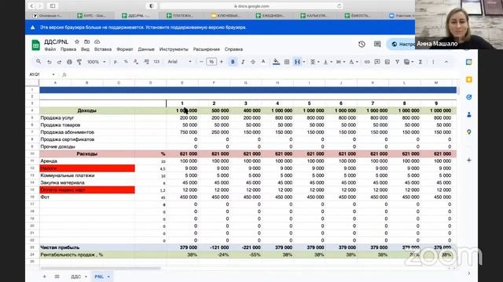Decrease the font size
Image resolution: width=503 pixels, height=282 pixels.
201,62
